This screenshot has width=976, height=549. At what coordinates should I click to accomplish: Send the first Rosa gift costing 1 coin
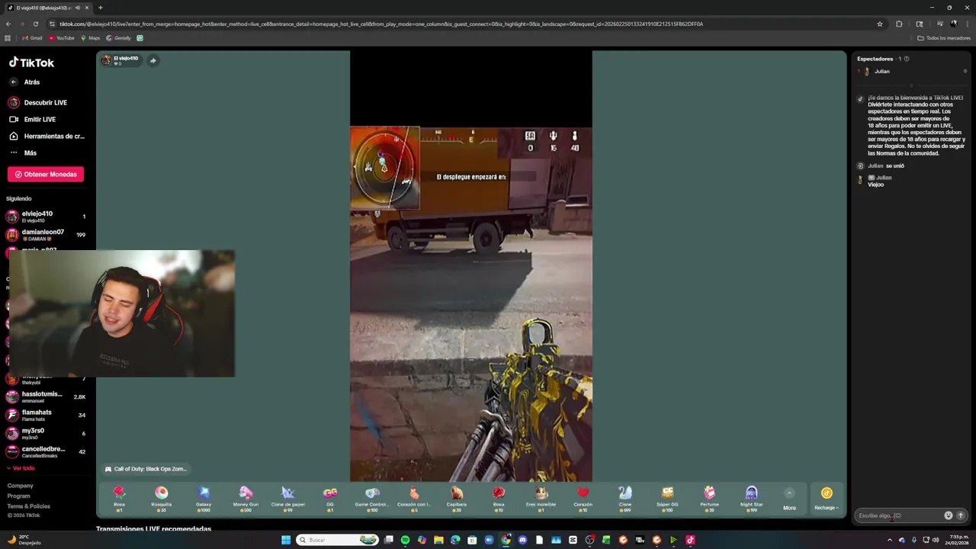pyautogui.click(x=119, y=498)
